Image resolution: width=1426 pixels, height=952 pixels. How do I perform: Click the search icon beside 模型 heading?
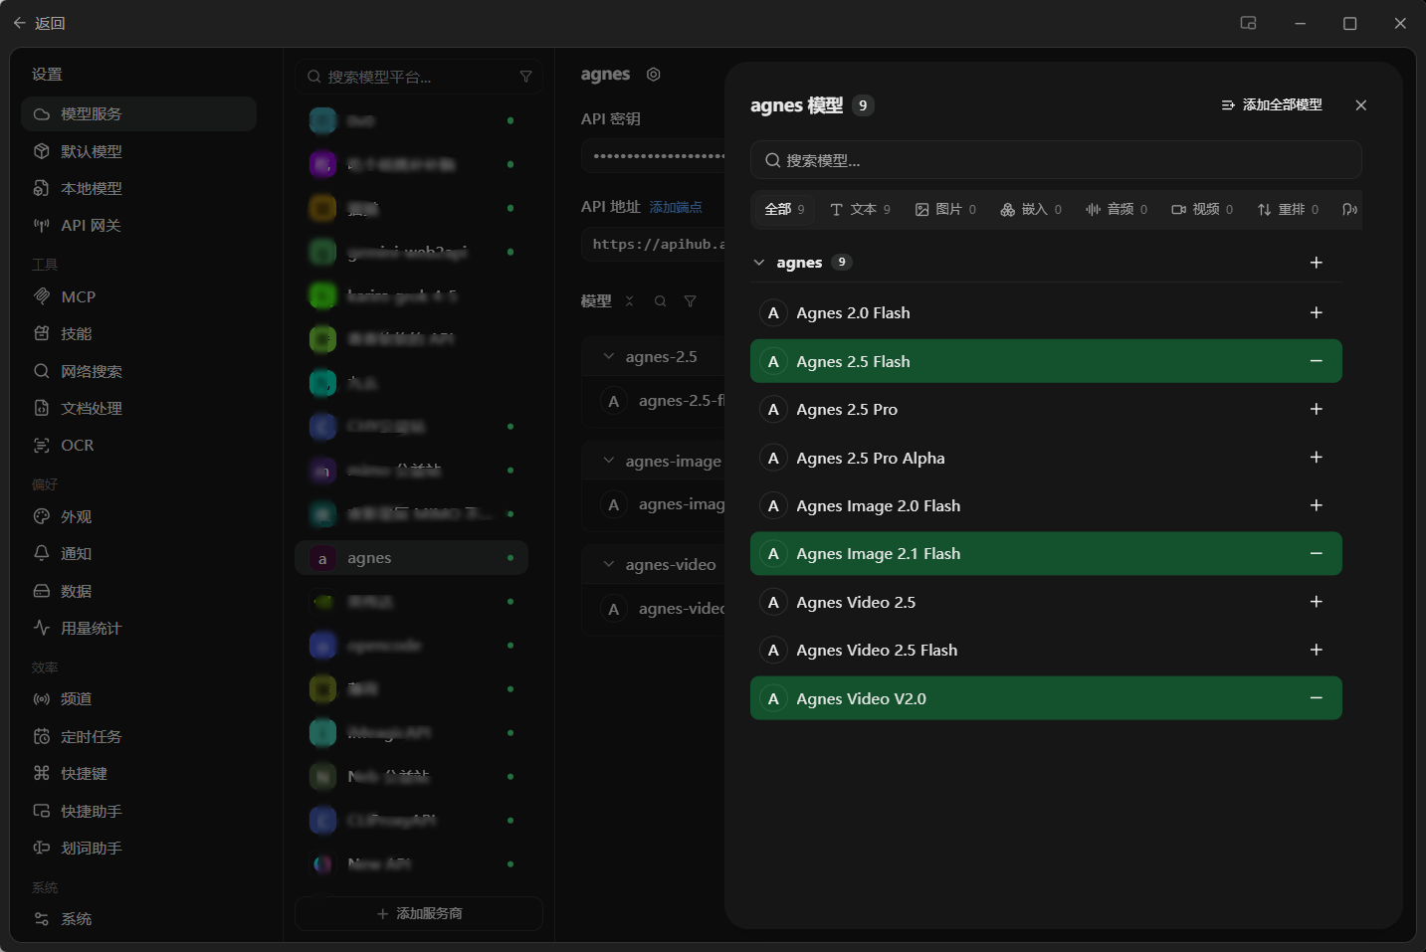[660, 301]
